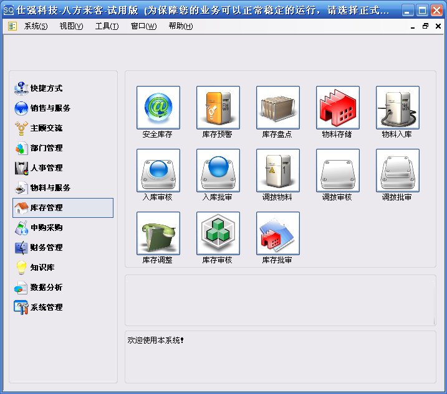Select 知识库 sidebar item
The width and height of the screenshot is (447, 394).
[x=42, y=268]
